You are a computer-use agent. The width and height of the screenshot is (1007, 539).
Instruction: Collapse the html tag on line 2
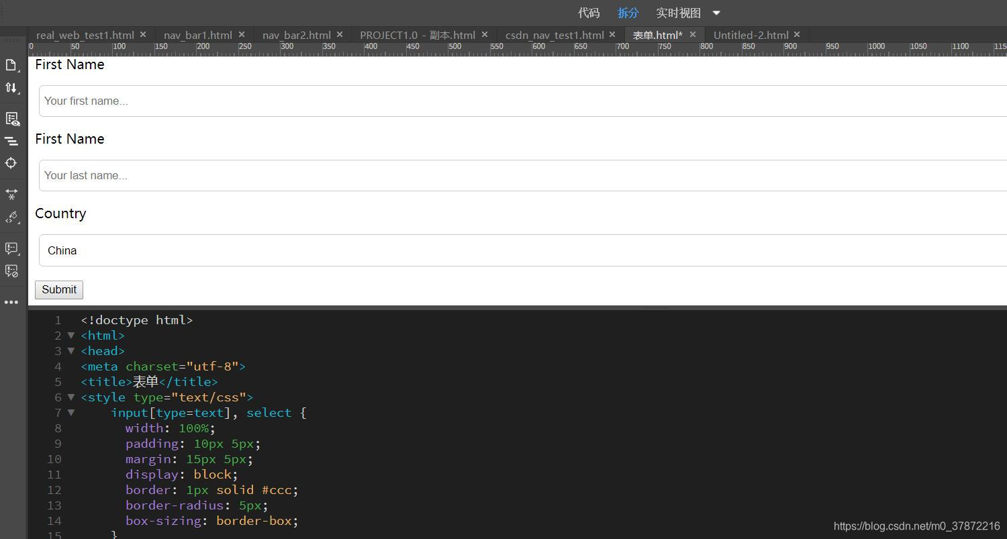point(70,336)
